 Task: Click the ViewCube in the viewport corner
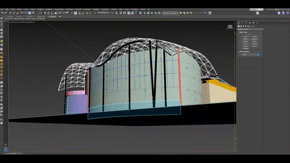coord(230,27)
